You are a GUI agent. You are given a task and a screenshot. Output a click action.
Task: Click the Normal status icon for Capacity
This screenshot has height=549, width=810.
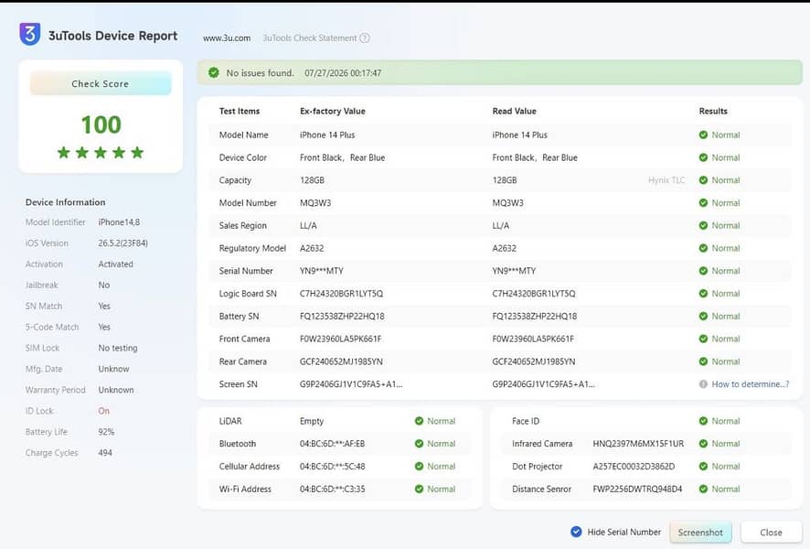(703, 180)
